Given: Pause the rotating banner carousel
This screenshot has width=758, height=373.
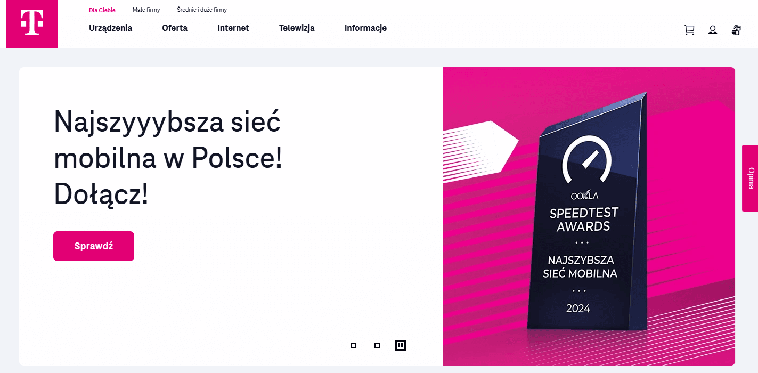Looking at the screenshot, I should [401, 345].
